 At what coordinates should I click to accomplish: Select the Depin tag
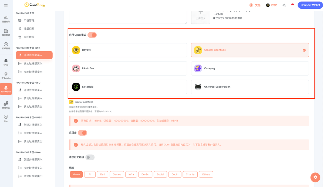pos(175,174)
